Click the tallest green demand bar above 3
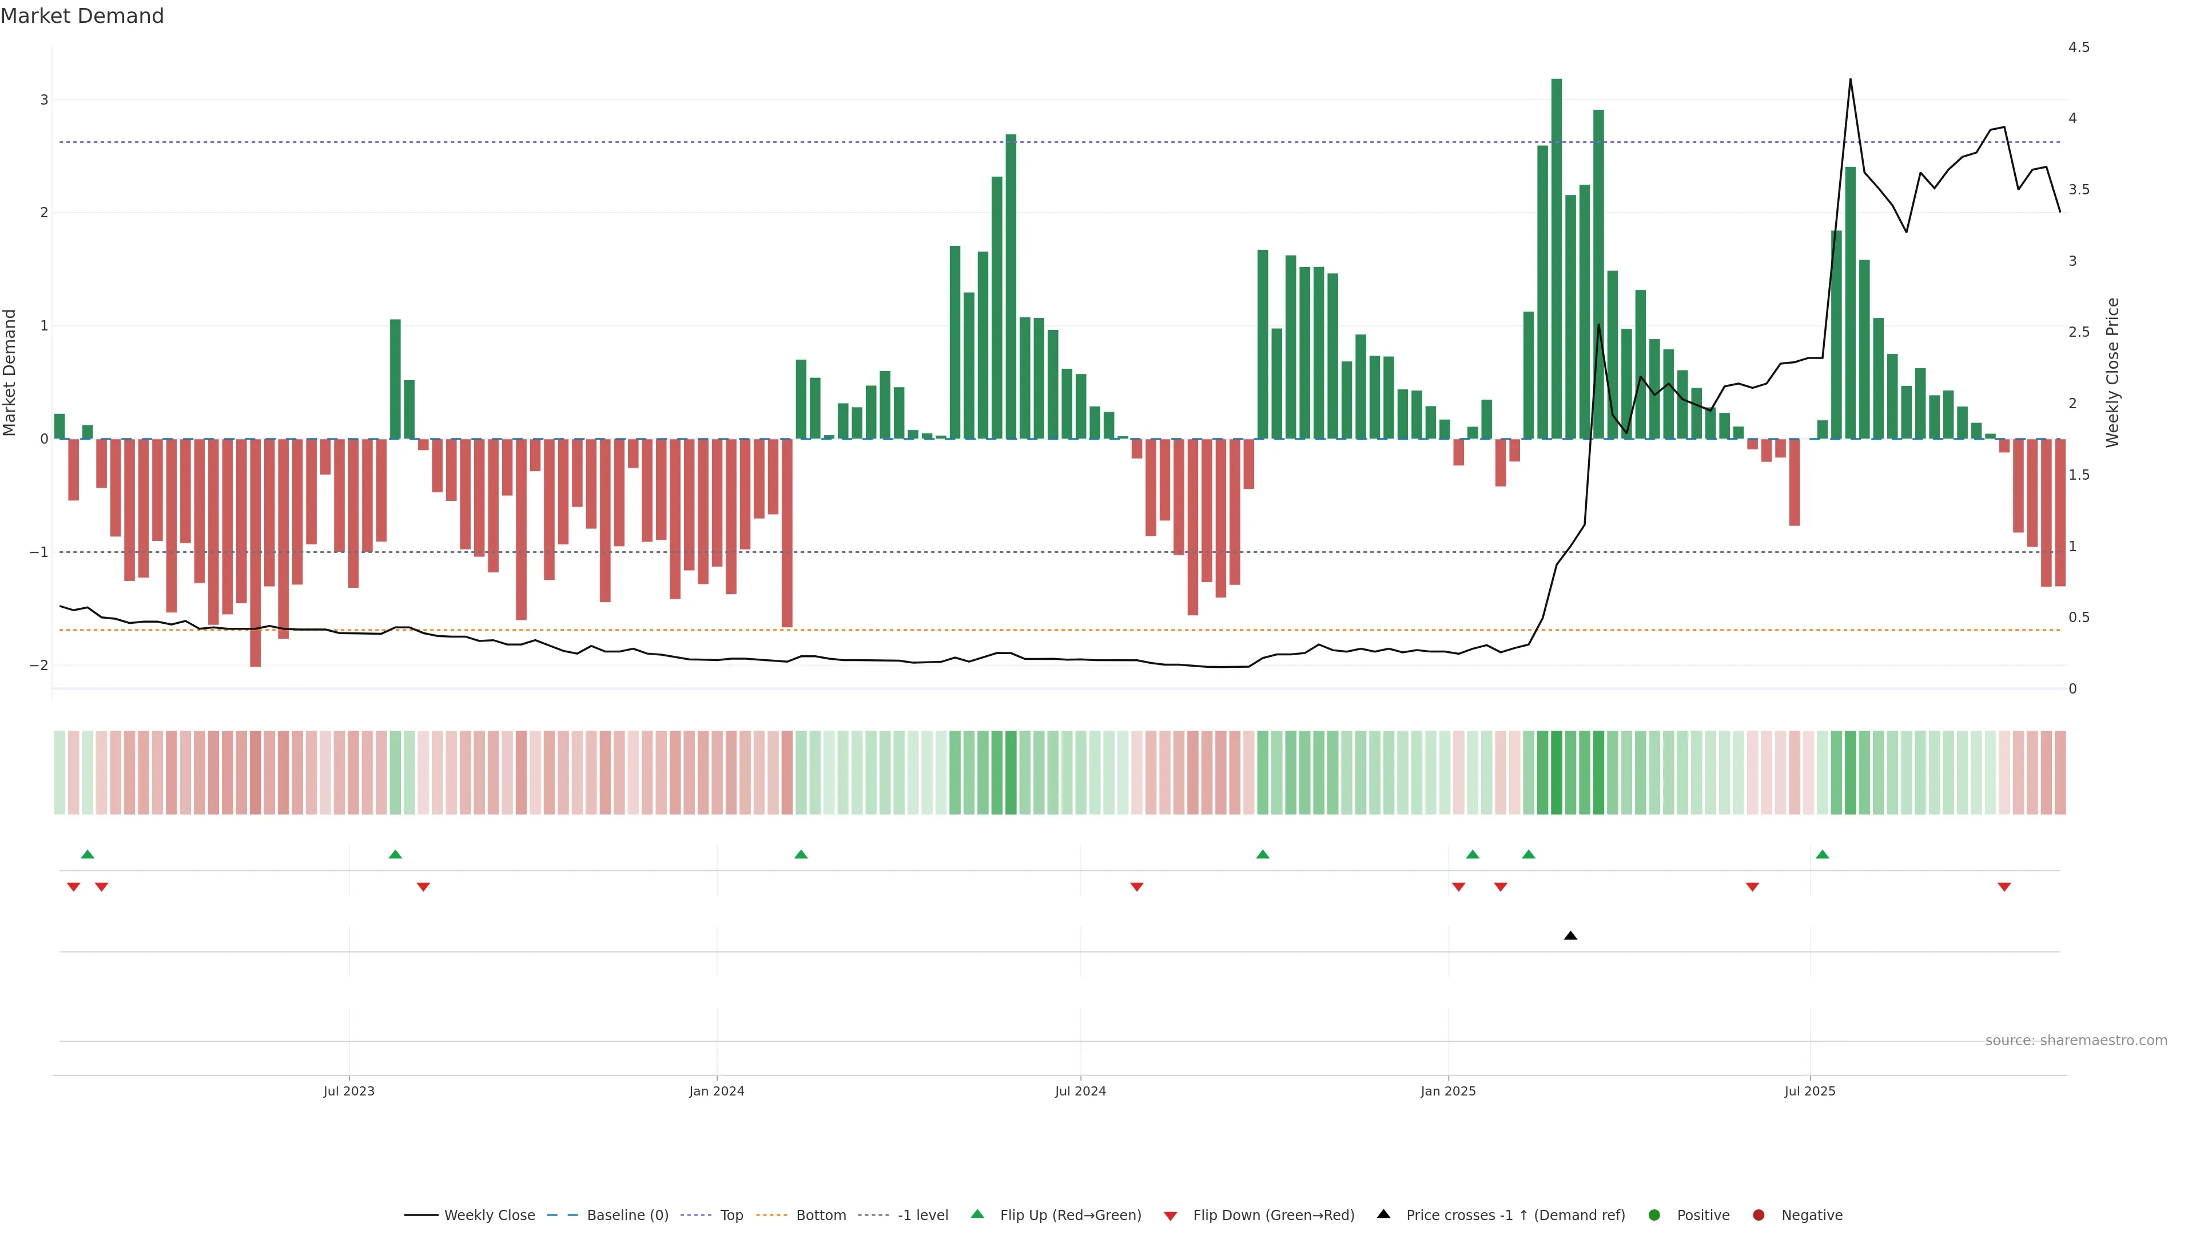This screenshot has width=2196, height=1235. (x=1557, y=256)
